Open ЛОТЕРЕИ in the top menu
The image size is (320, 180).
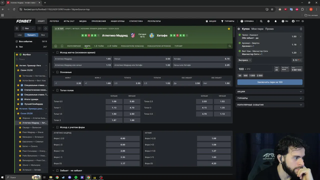click(54, 21)
